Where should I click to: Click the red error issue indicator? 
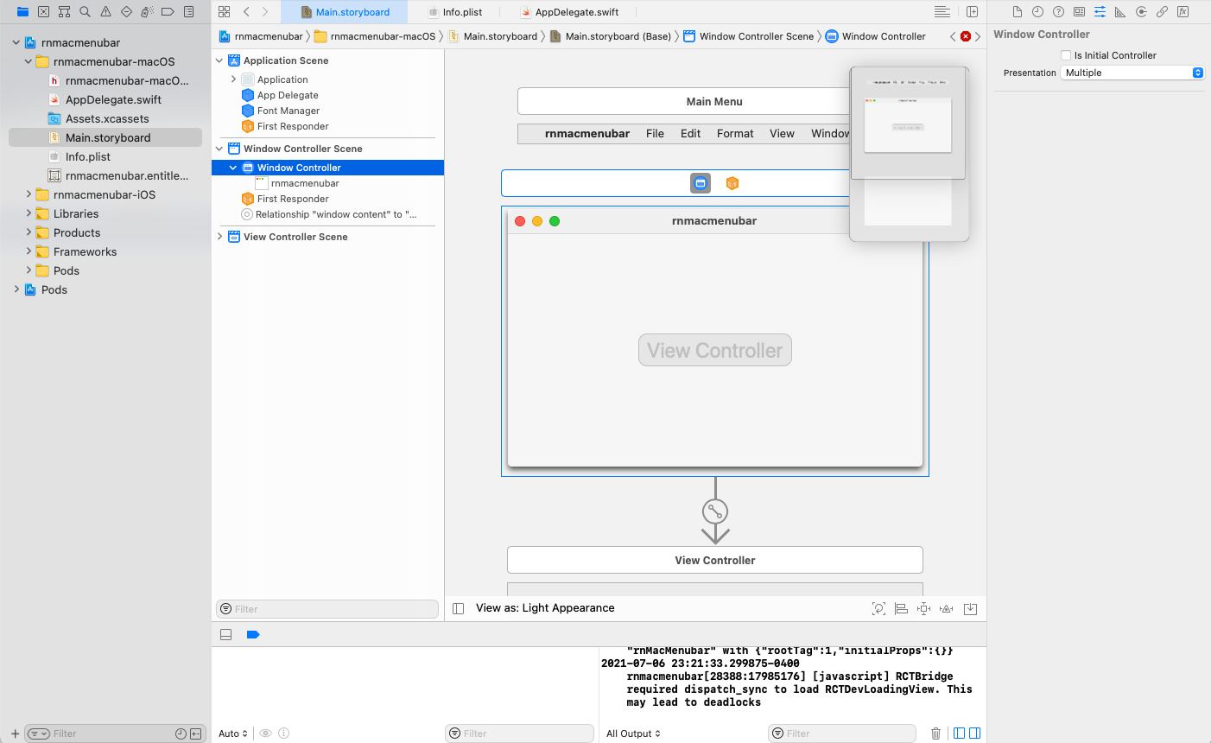[966, 36]
